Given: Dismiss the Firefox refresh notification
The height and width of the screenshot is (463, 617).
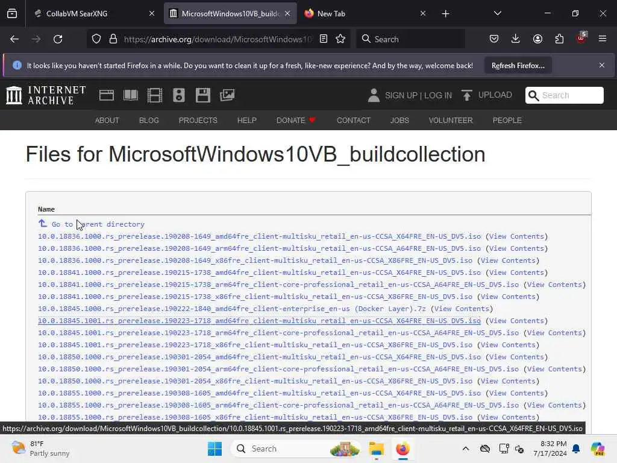Looking at the screenshot, I should (602, 65).
